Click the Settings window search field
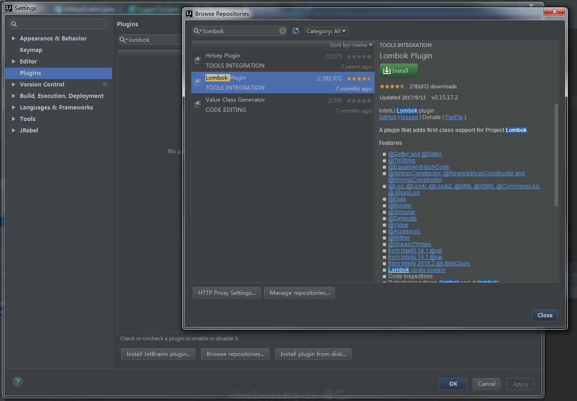This screenshot has width=577, height=401. [x=59, y=24]
